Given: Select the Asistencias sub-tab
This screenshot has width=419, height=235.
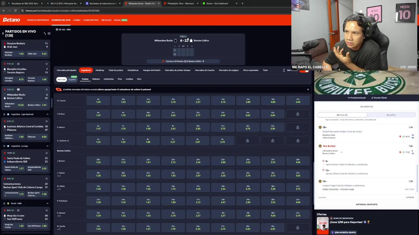Looking at the screenshot, I should pyautogui.click(x=109, y=79).
